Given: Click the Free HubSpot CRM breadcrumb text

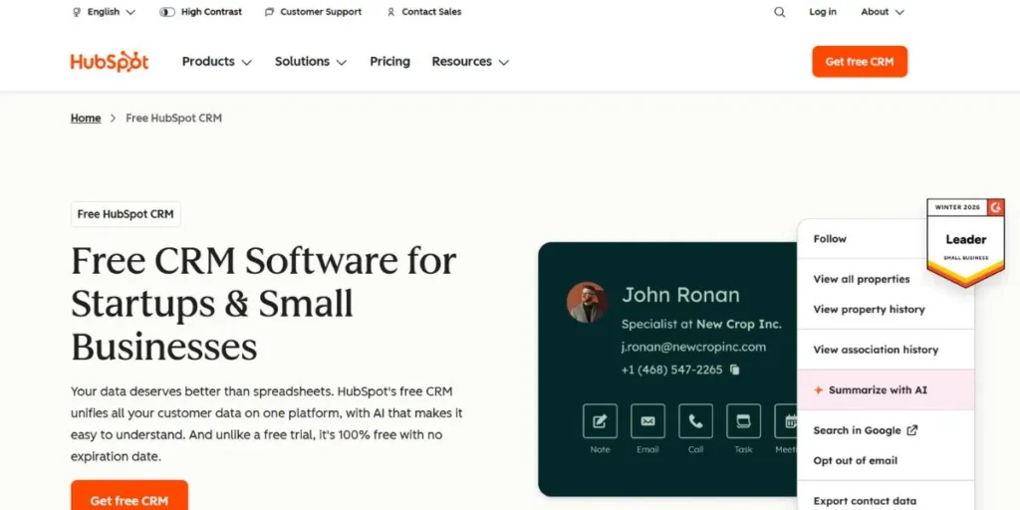Looking at the screenshot, I should click(x=173, y=118).
